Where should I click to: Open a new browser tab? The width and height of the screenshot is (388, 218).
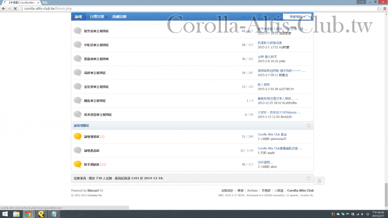click(45, 3)
